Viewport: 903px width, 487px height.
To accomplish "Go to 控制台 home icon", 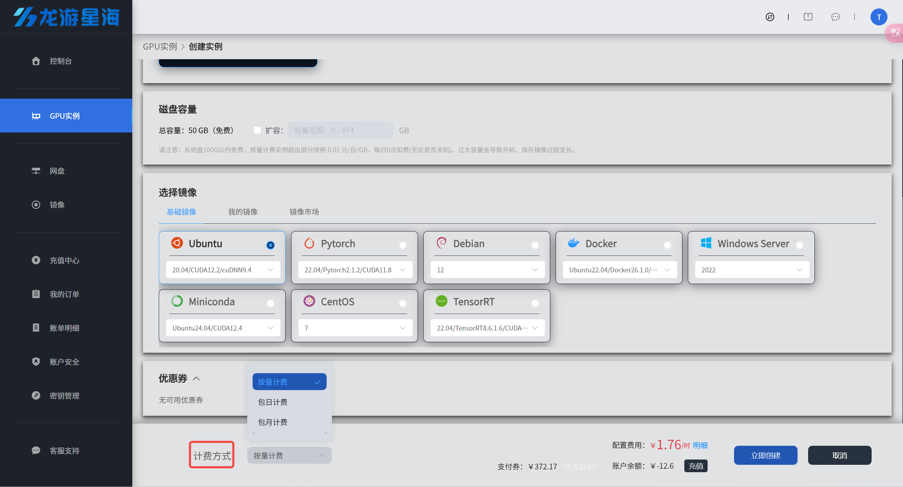I will (x=36, y=61).
